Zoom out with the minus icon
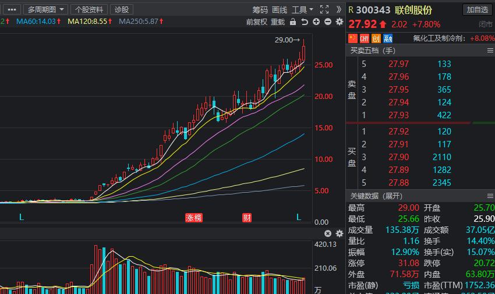This screenshot has width=495, height=294. click(x=328, y=22)
